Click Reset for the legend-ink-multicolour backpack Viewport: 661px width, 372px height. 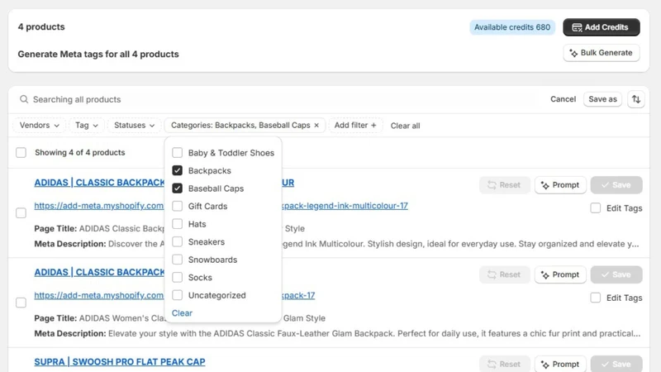click(504, 185)
